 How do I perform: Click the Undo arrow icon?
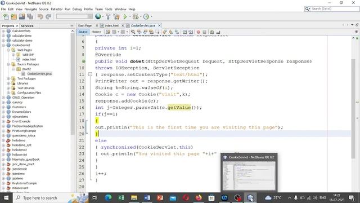click(x=40, y=16)
